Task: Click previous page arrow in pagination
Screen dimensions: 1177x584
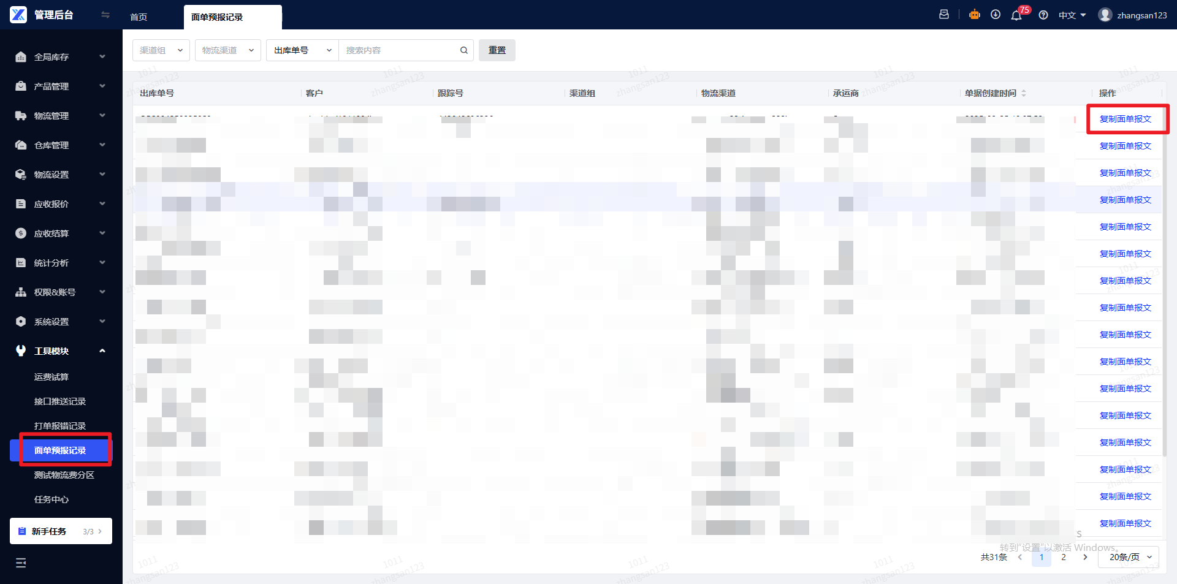Action: pyautogui.click(x=1020, y=557)
